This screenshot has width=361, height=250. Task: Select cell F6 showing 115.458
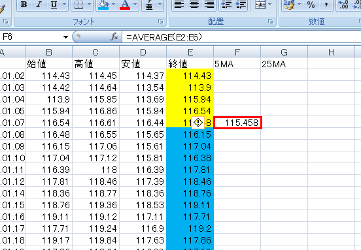[x=237, y=123]
